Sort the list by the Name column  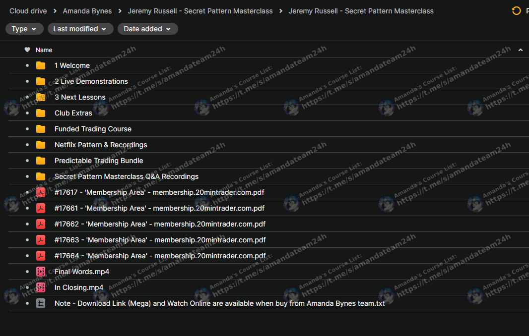click(x=44, y=50)
